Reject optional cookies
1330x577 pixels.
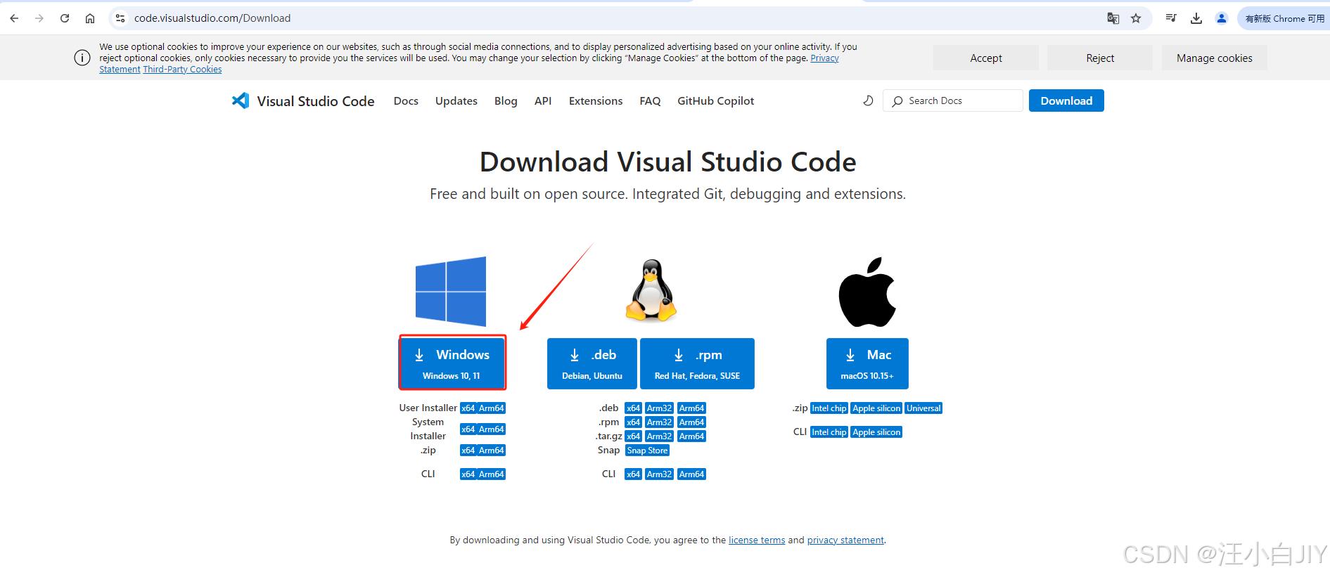pyautogui.click(x=1100, y=58)
